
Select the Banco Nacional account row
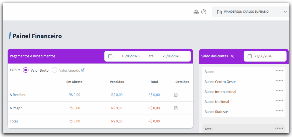pyautogui.click(x=244, y=102)
